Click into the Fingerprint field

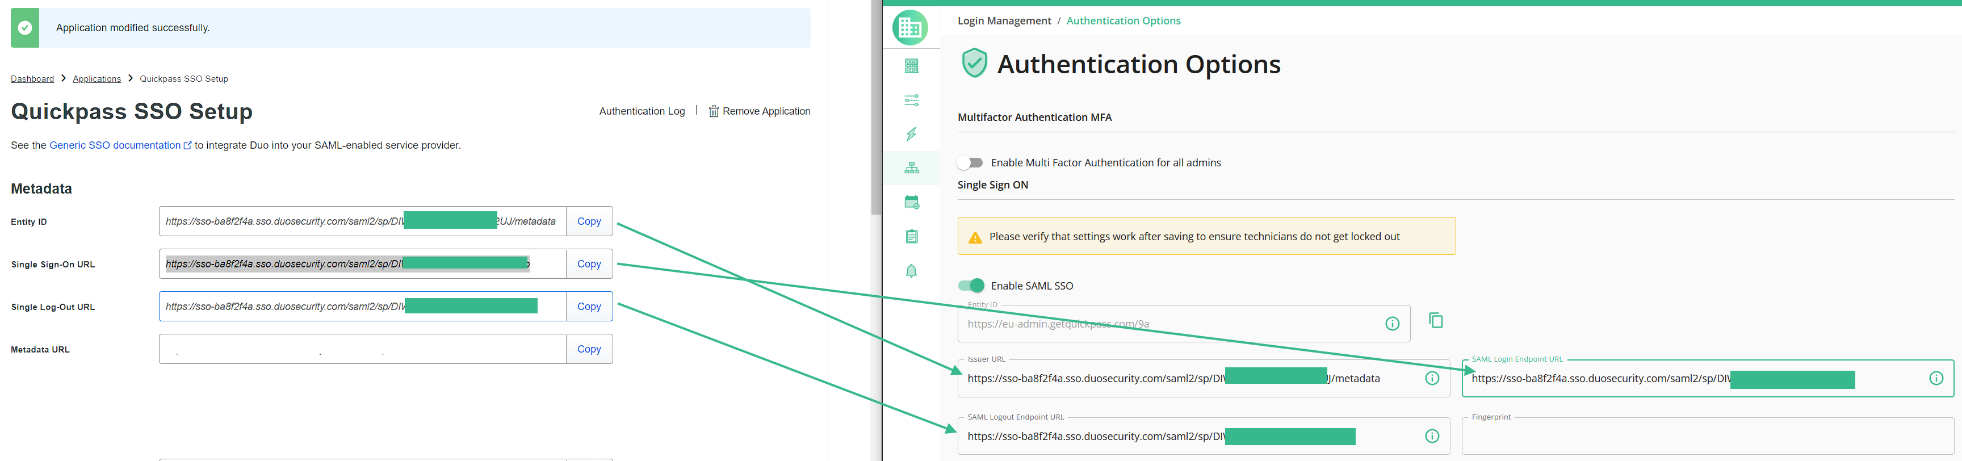coord(1707,438)
